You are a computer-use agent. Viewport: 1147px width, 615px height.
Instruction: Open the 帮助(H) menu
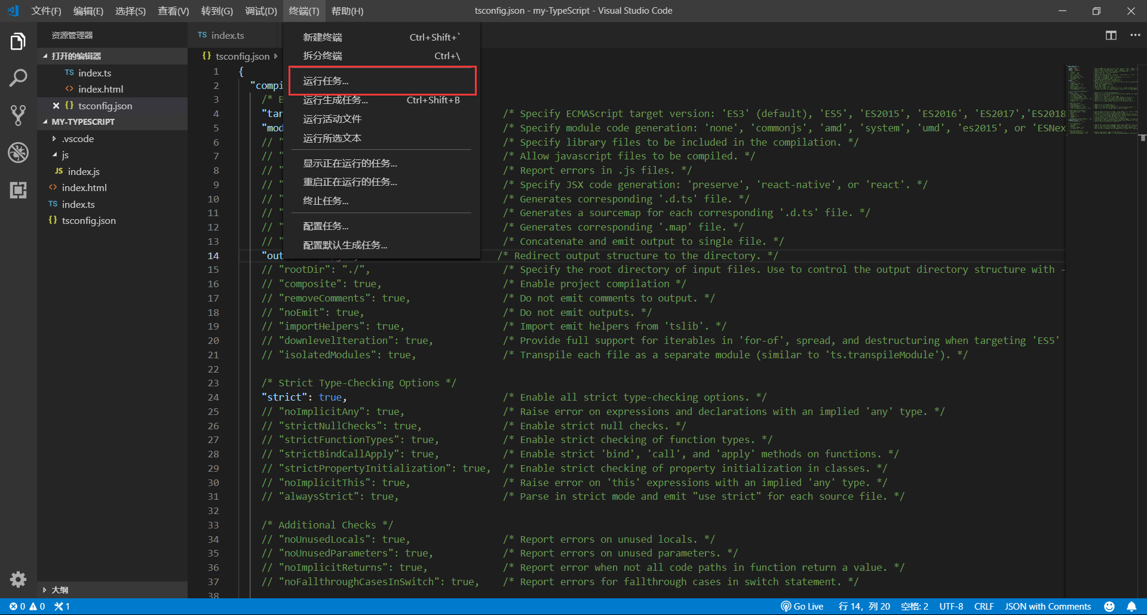tap(347, 11)
